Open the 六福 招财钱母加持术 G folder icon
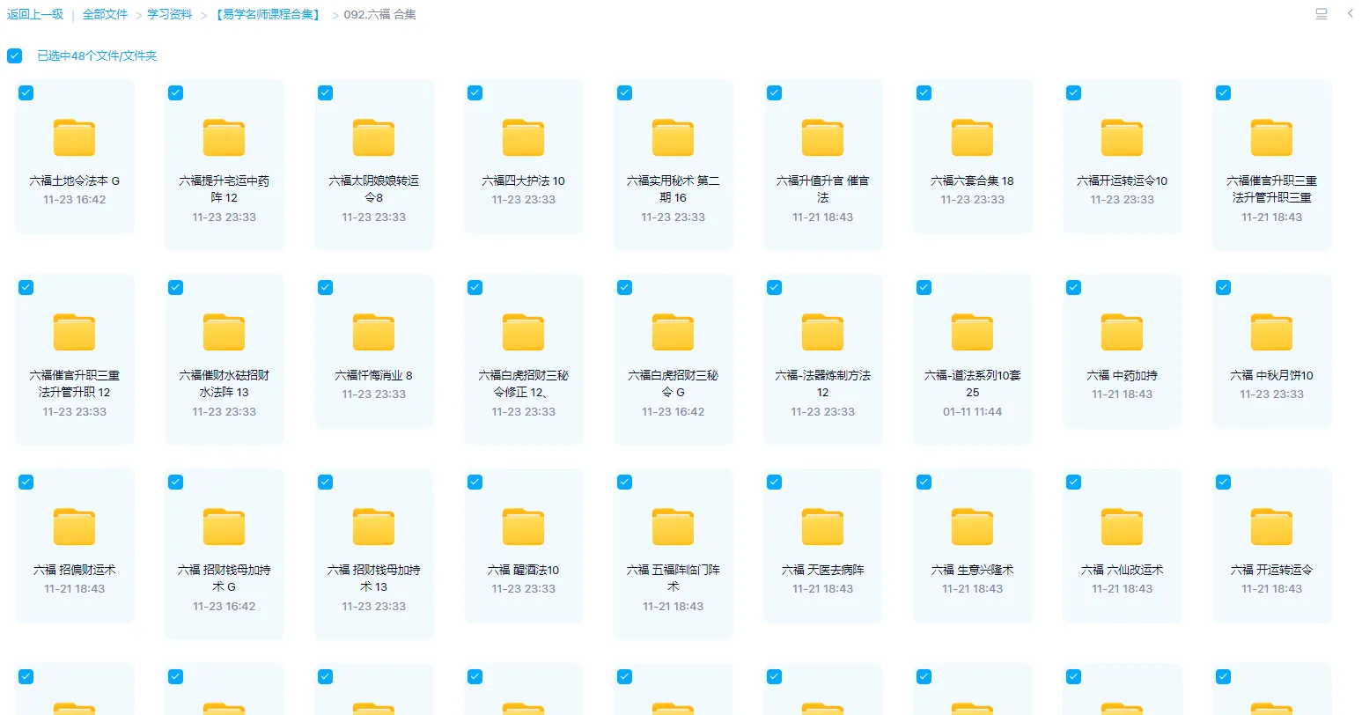 point(225,527)
